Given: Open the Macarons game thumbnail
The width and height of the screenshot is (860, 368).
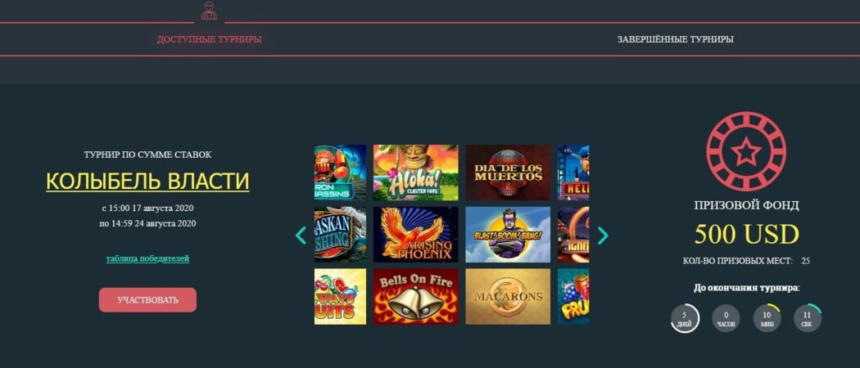Looking at the screenshot, I should point(508,296).
